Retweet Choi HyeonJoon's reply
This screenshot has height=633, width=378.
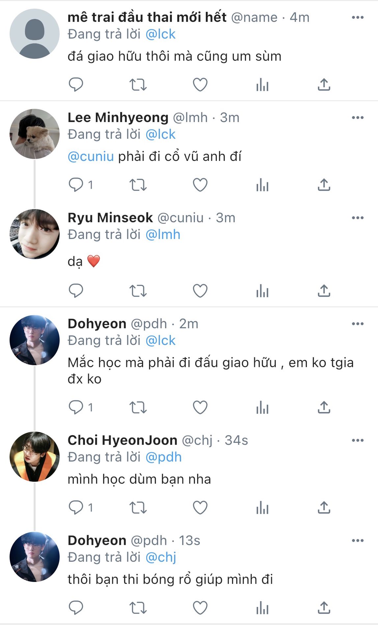tap(138, 508)
